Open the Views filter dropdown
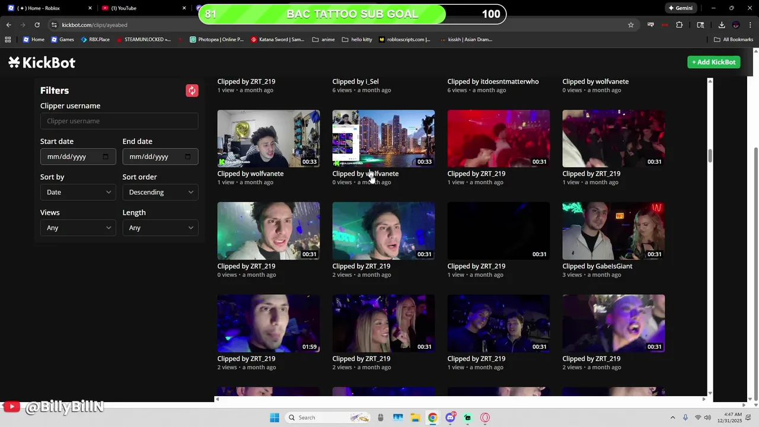 (x=78, y=228)
